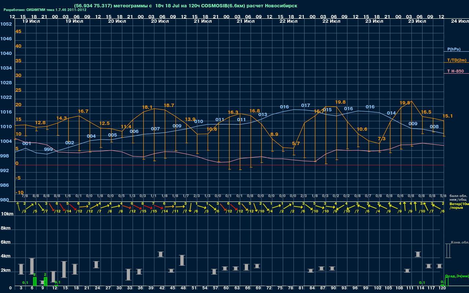Click the 005 pressure value
Screen dimensions: 469x293
pyautogui.click(x=112, y=135)
